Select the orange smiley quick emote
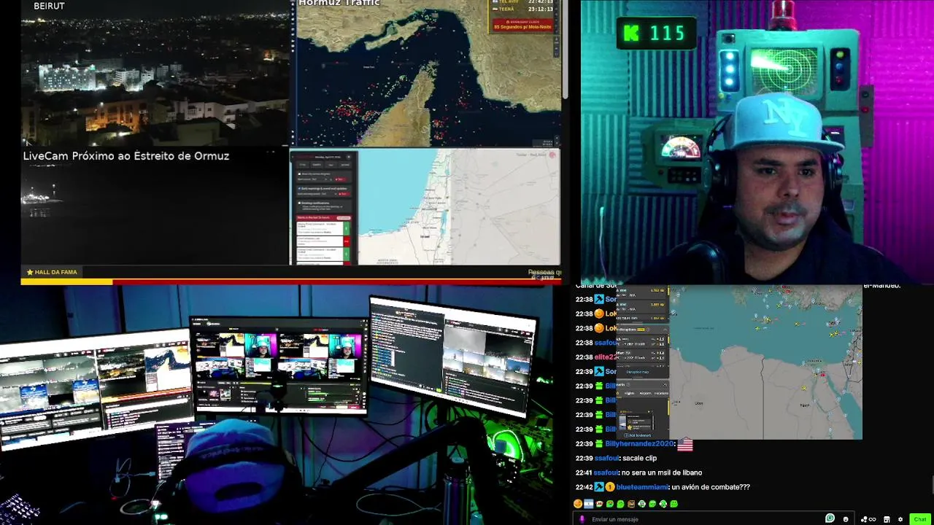Screen dimensions: 934x525 coord(578,504)
